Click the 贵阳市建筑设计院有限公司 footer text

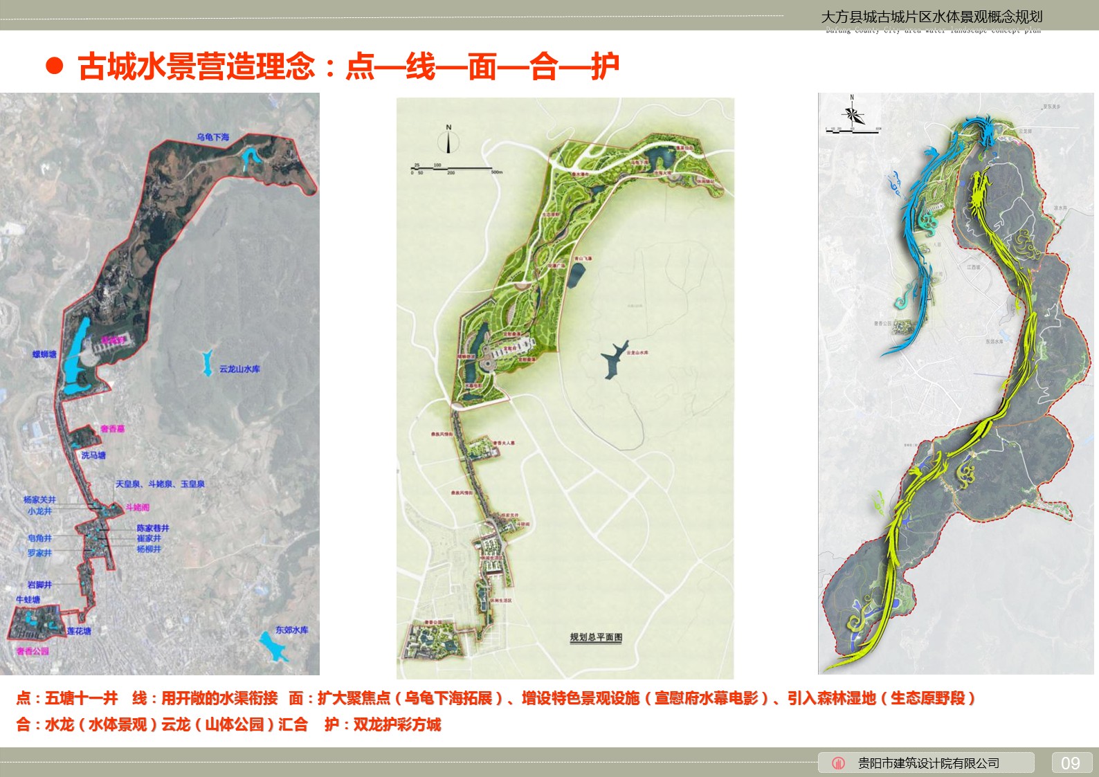tap(929, 763)
